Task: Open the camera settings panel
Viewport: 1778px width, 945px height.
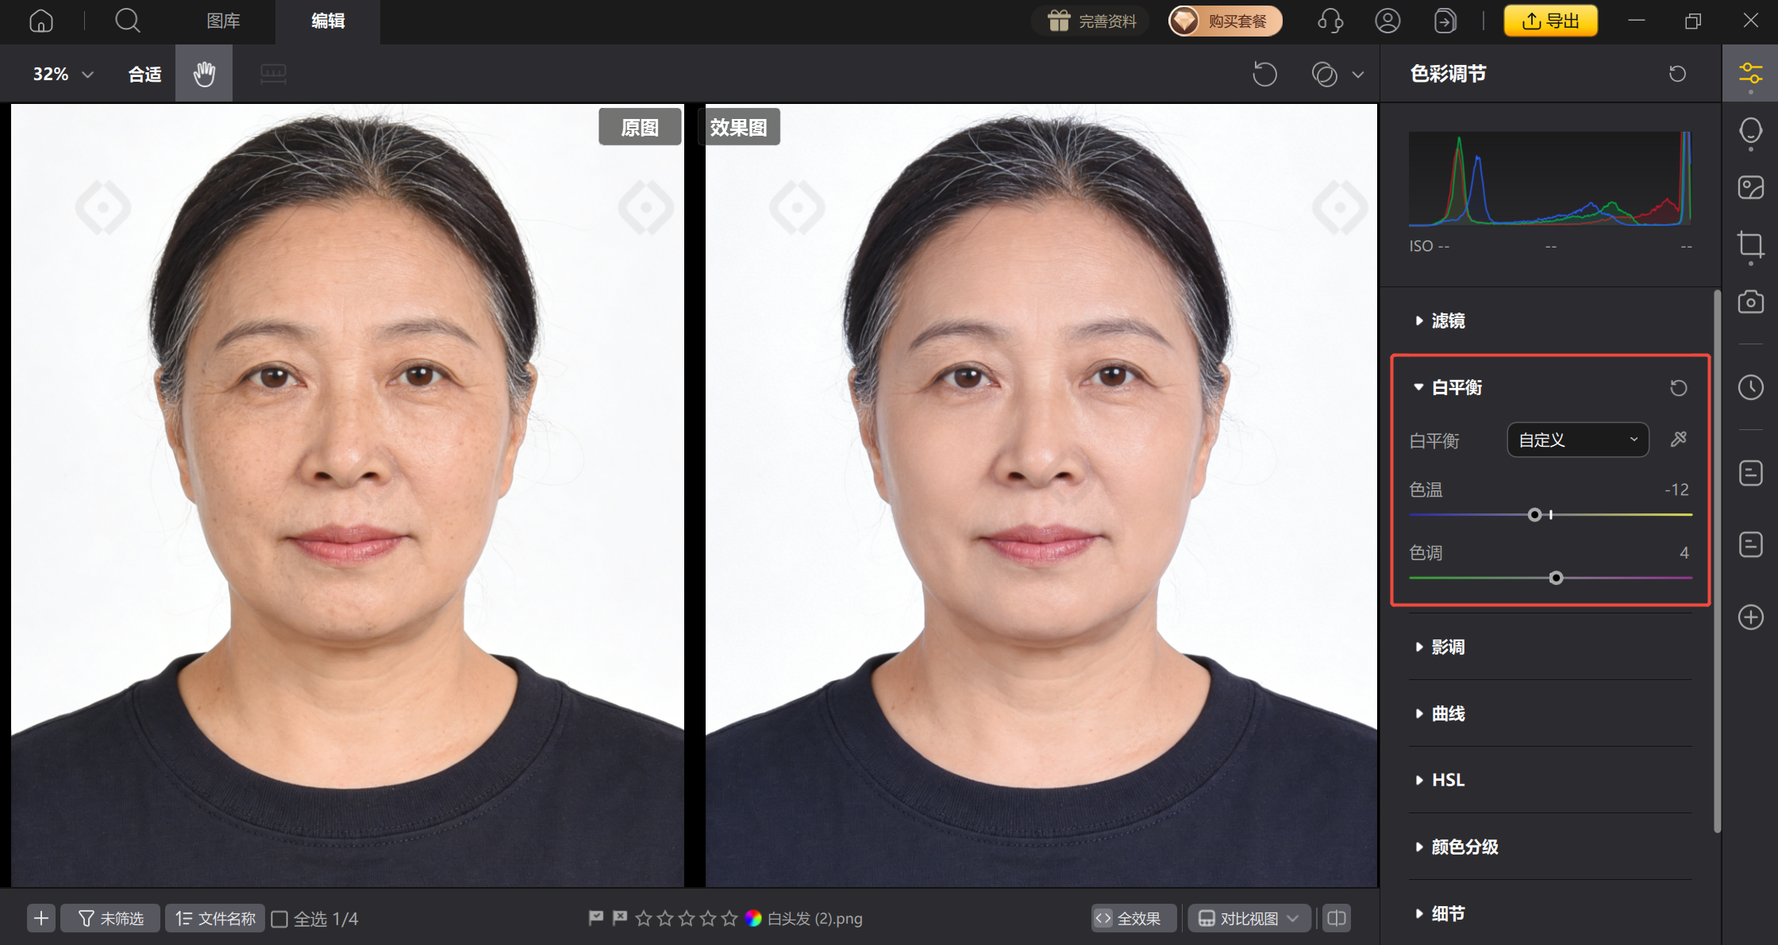Action: (x=1749, y=302)
